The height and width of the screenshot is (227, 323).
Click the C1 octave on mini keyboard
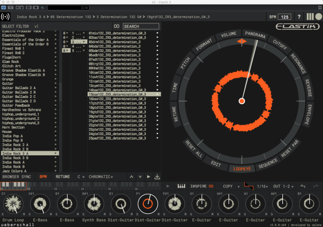point(13,186)
